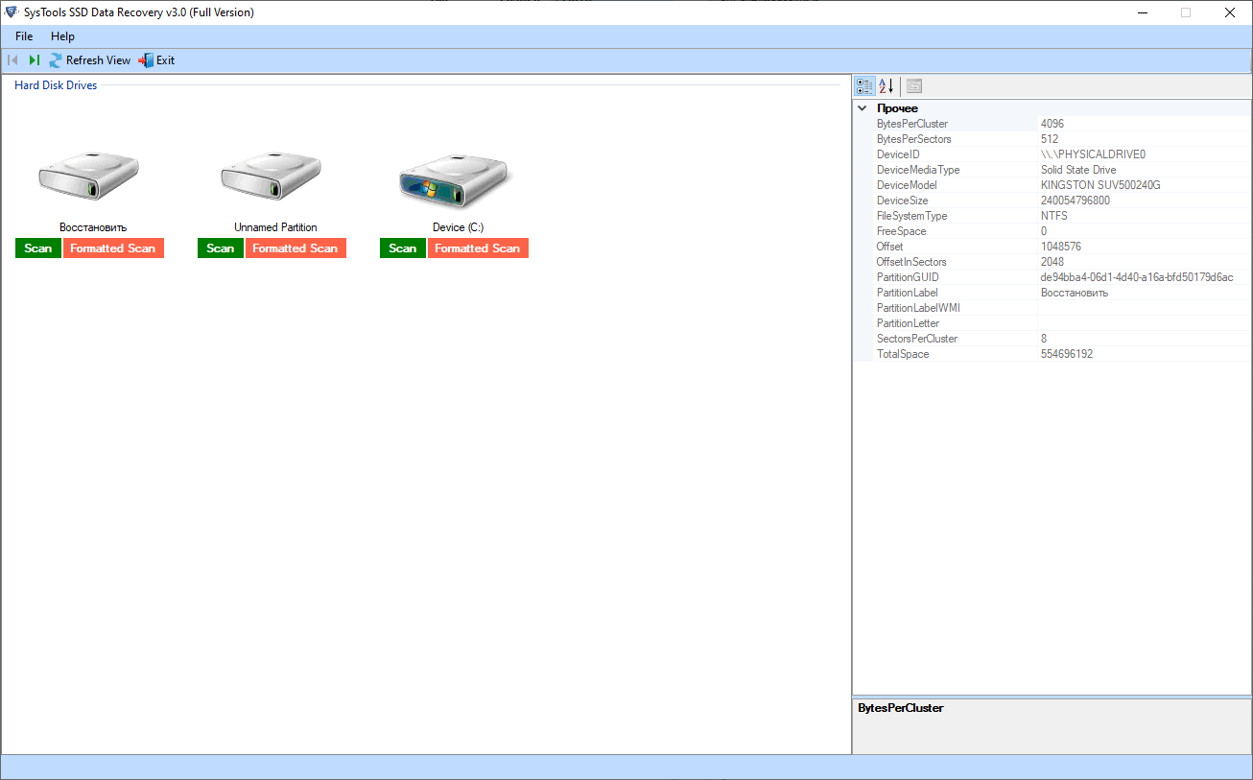Click the KINGSTON SUV500240G value
This screenshot has height=780, width=1253.
1100,185
